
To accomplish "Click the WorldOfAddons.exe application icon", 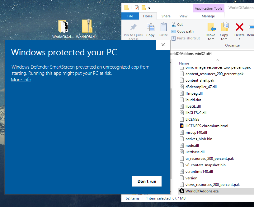I will click(x=182, y=191).
